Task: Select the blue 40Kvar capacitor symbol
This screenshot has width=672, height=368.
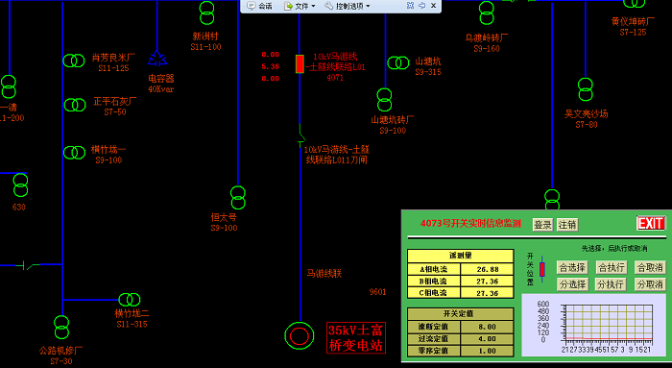Action: (x=157, y=59)
